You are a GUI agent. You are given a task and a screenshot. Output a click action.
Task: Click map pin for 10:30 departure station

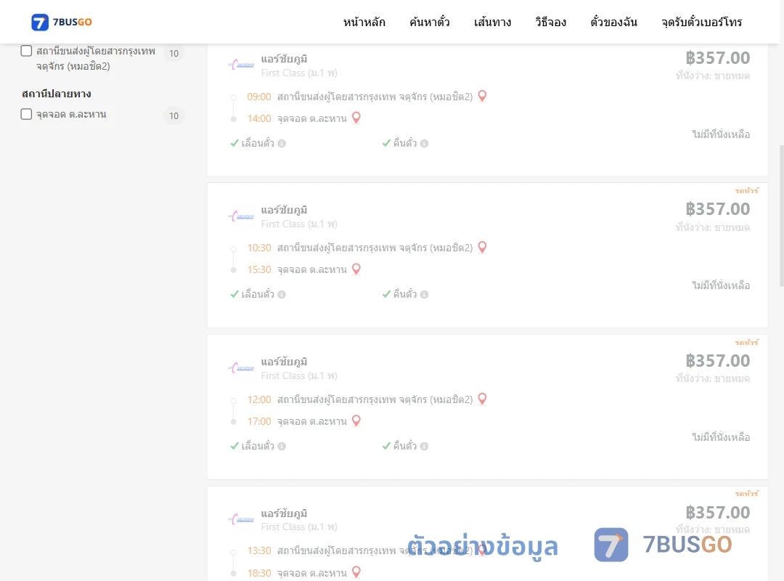click(482, 247)
